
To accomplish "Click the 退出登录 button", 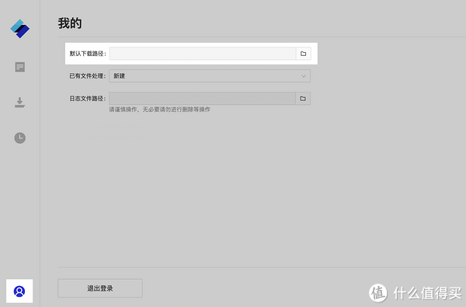I will (x=100, y=288).
